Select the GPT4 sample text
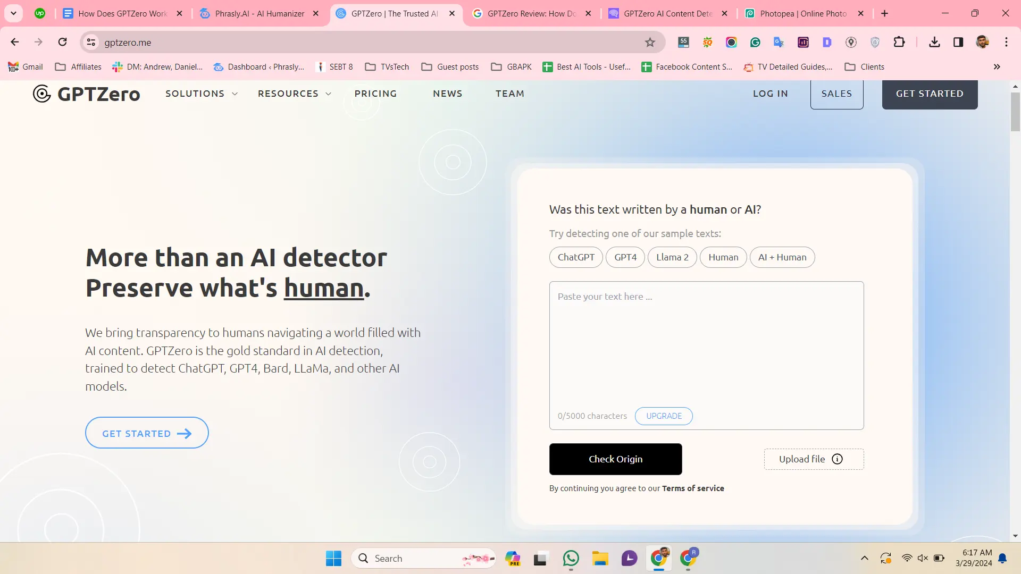This screenshot has width=1021, height=574. [x=625, y=257]
